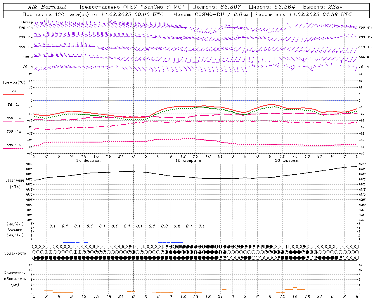This screenshot has height=299, width=374.
Task: Click the Тем-ра(°C) axis label
Action: pos(14,82)
